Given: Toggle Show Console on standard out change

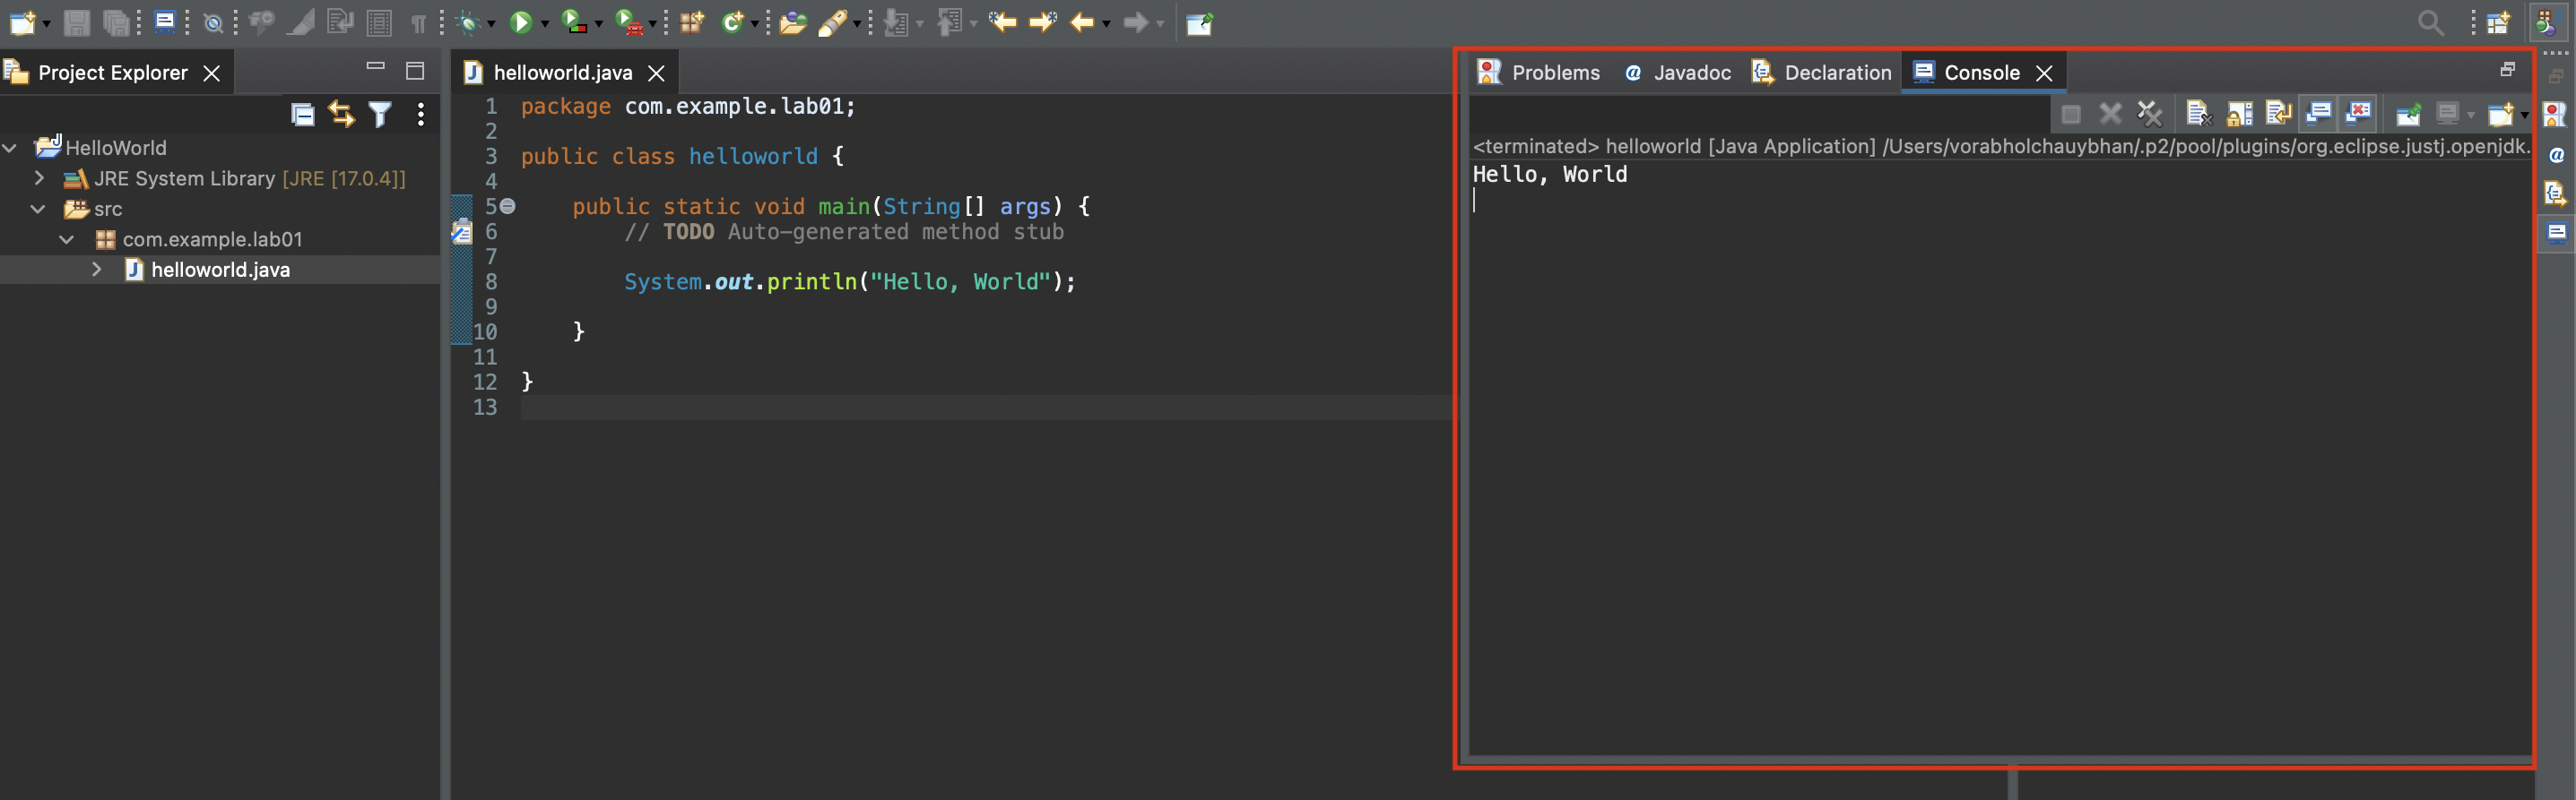Looking at the screenshot, I should click(2318, 114).
